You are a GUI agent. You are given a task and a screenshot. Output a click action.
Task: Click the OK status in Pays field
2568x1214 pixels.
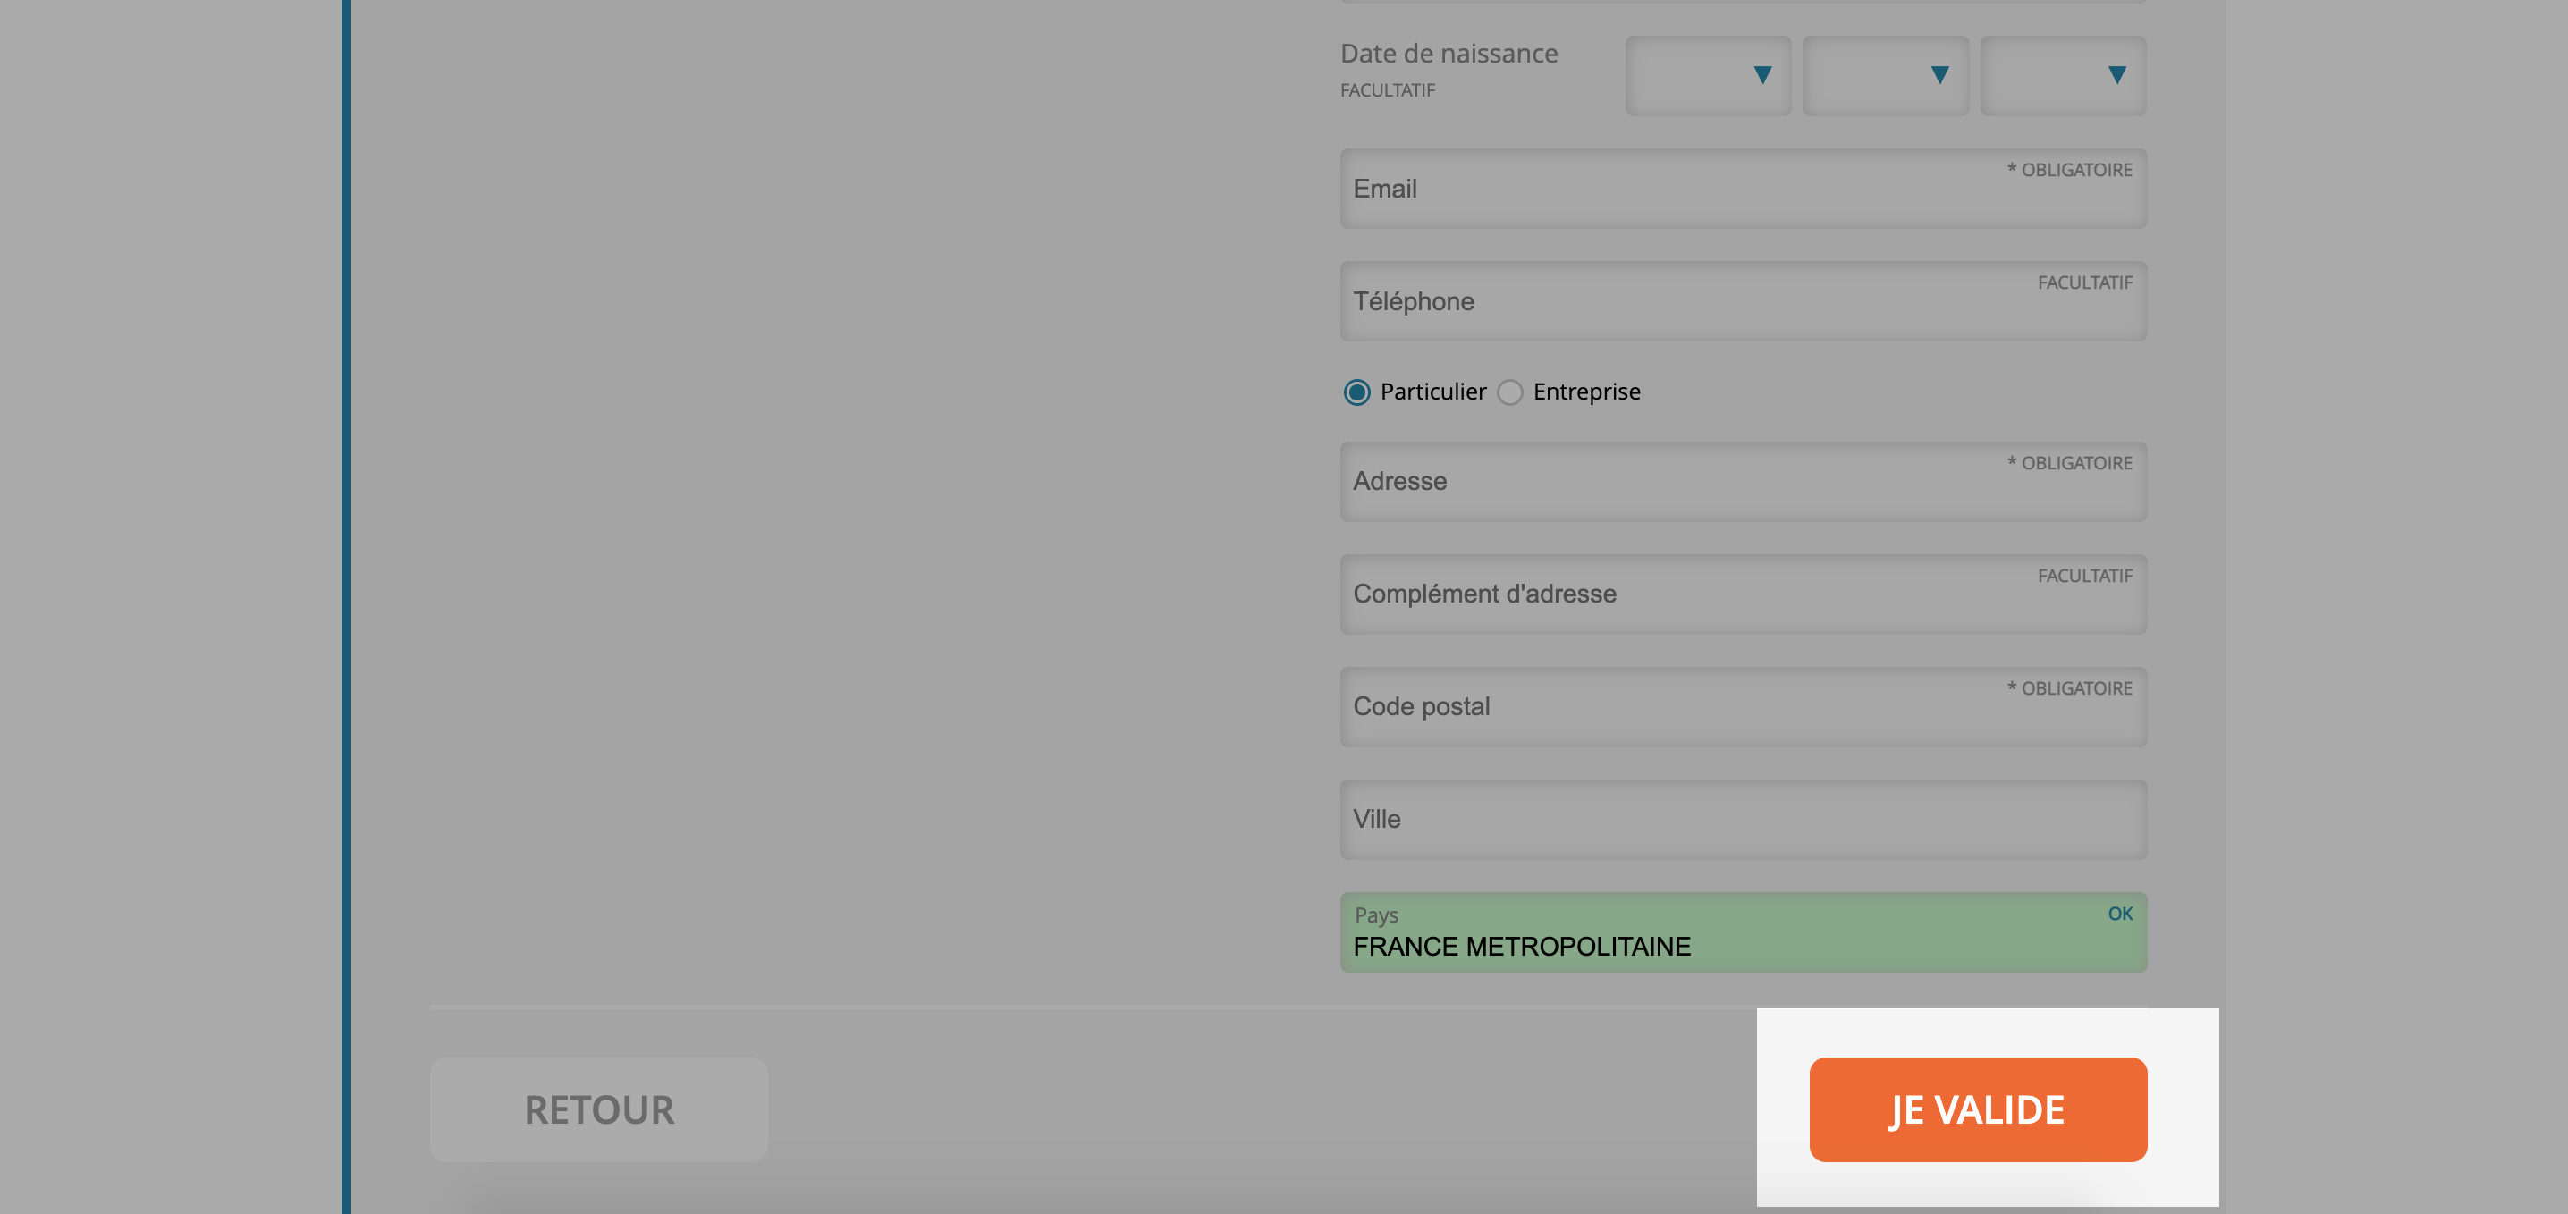2120,914
